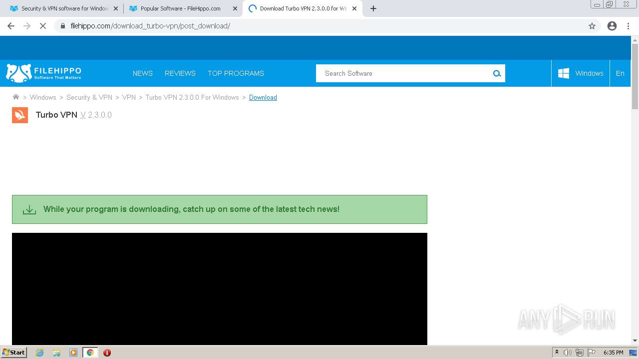Click the page vertical scrollbar thumb

point(635,76)
